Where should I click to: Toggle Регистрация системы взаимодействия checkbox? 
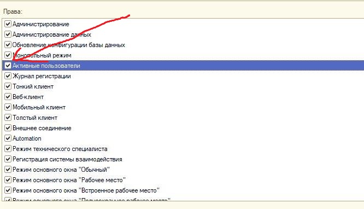[x=8, y=159]
